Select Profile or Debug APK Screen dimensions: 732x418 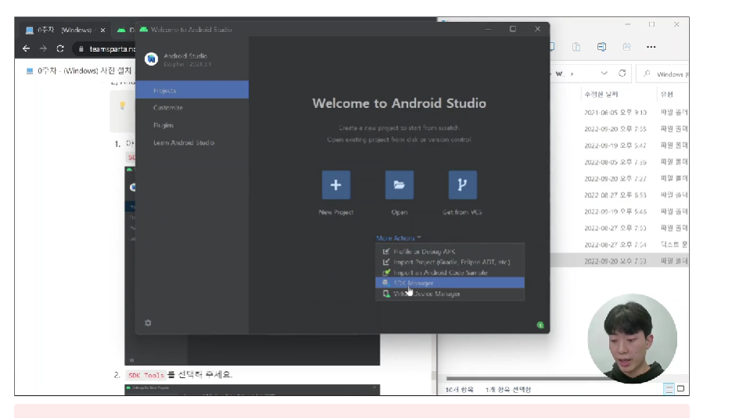(449, 251)
